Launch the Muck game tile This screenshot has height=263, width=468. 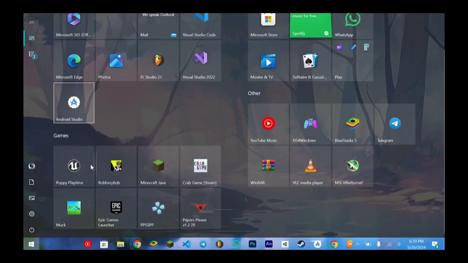pos(74,209)
